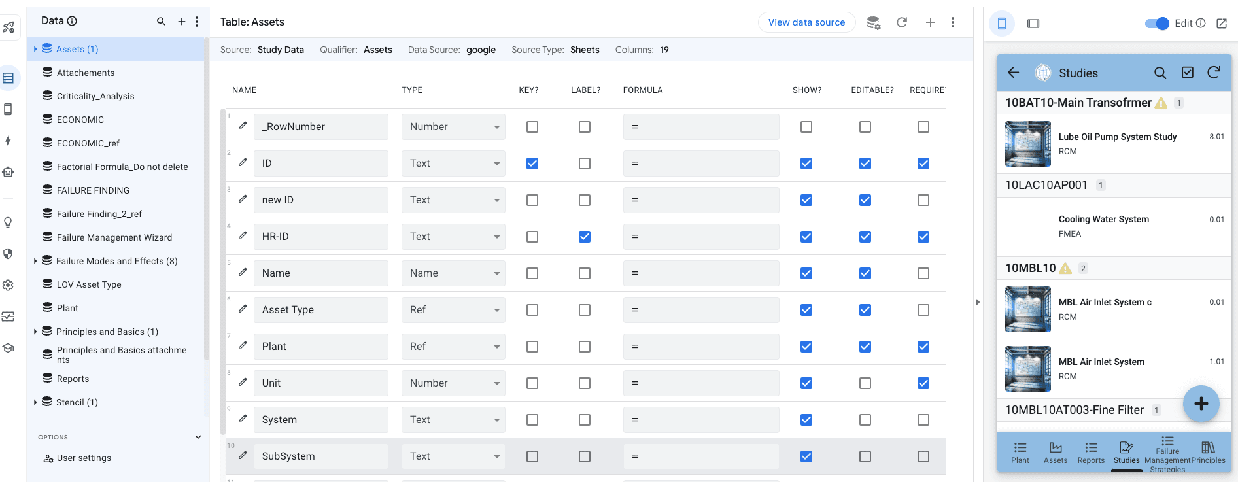
Task: Go back in the Studies preview
Action: pyautogui.click(x=1014, y=73)
